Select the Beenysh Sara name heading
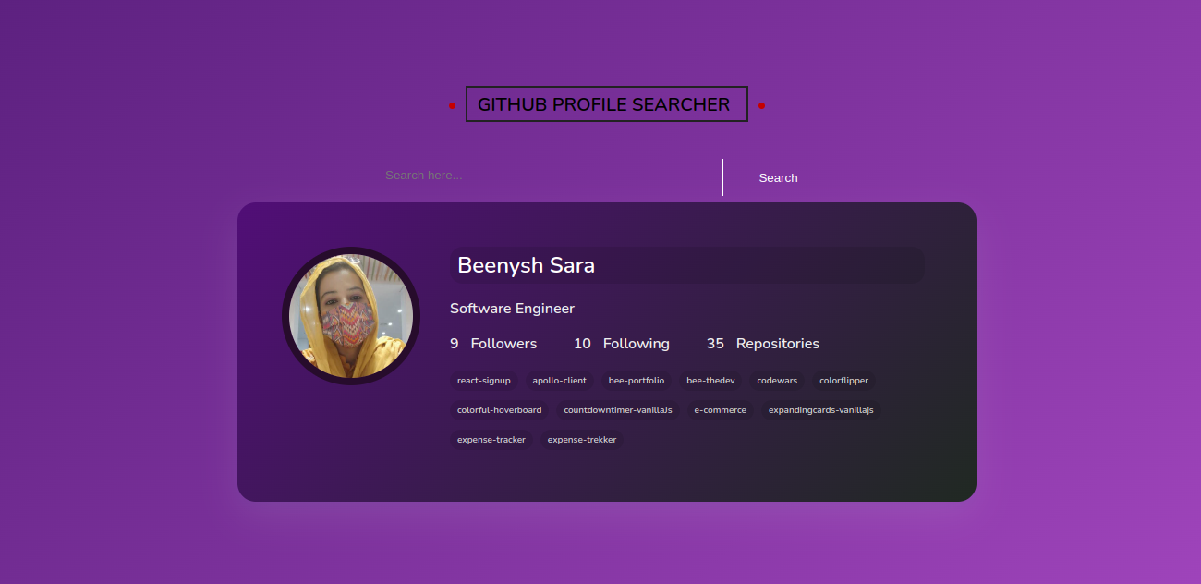 click(526, 266)
